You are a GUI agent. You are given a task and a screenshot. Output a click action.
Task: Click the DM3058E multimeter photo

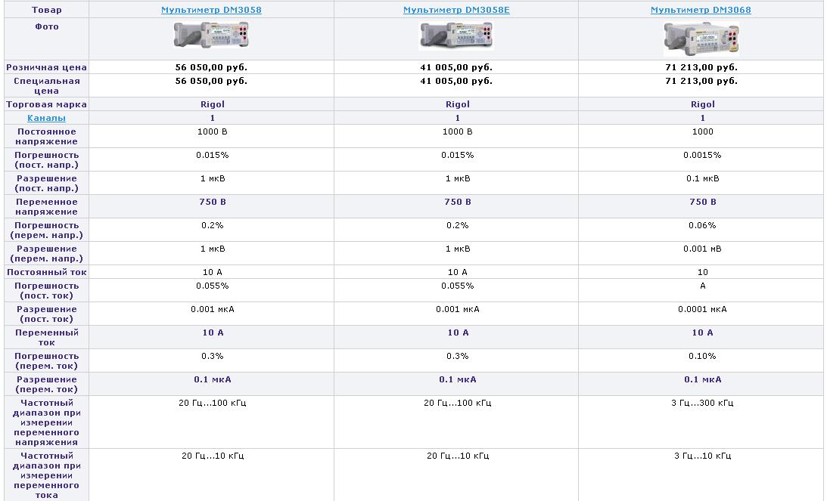[456, 36]
